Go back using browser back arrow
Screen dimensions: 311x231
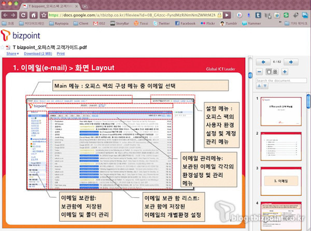click(x=6, y=15)
